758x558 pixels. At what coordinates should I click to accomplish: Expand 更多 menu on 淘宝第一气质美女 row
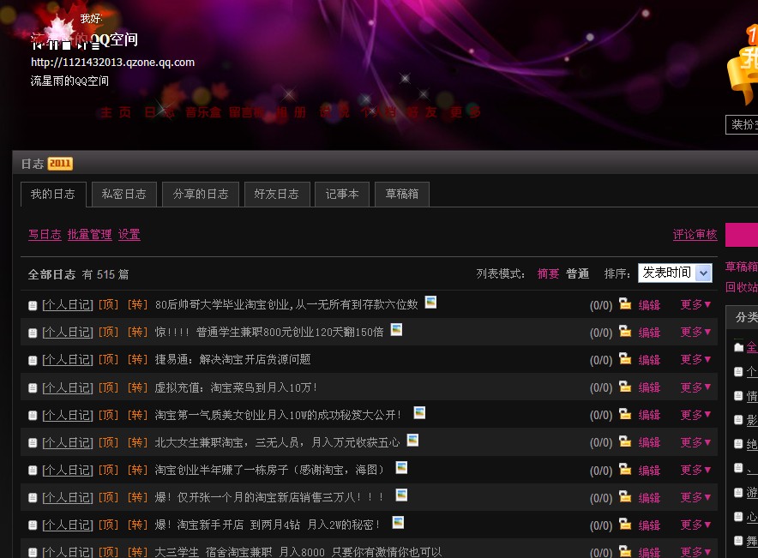pyautogui.click(x=695, y=415)
